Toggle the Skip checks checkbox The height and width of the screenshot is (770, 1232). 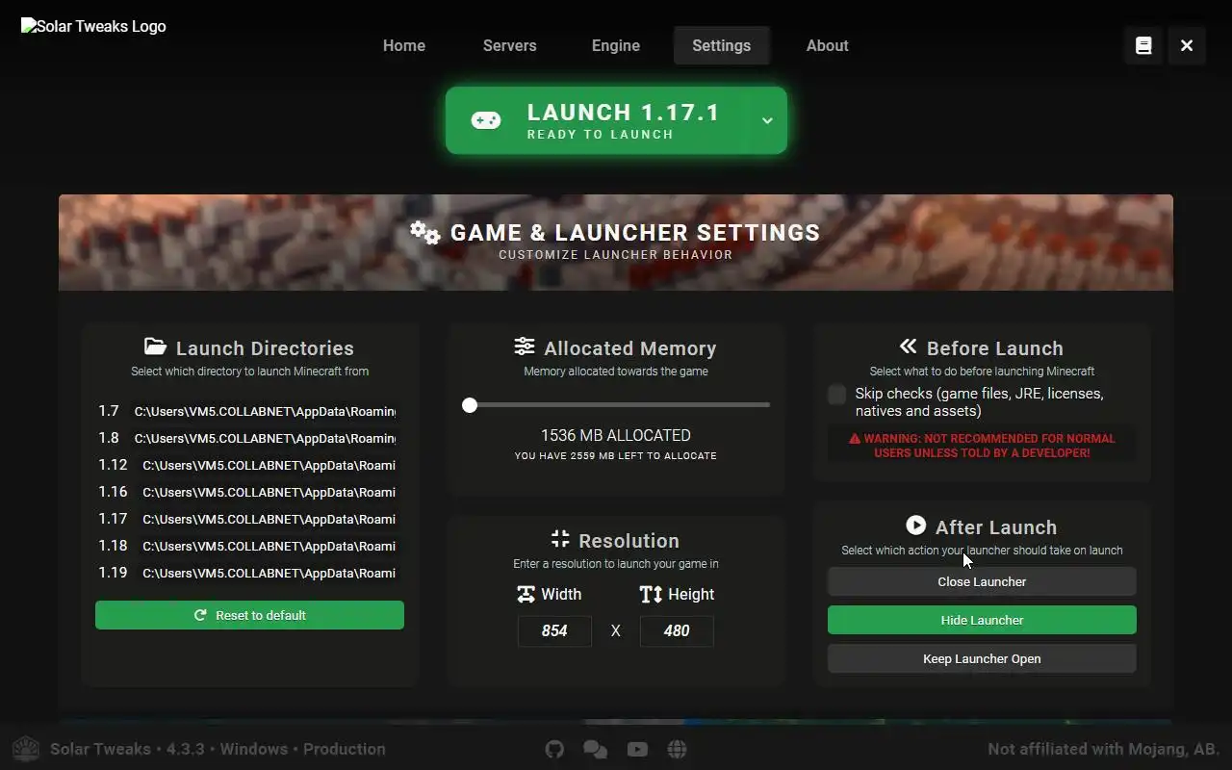click(x=837, y=394)
